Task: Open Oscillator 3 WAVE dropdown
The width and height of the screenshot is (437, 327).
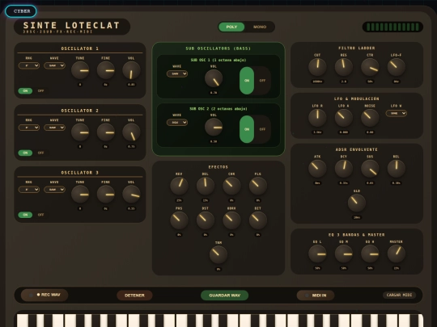Action: click(x=54, y=190)
